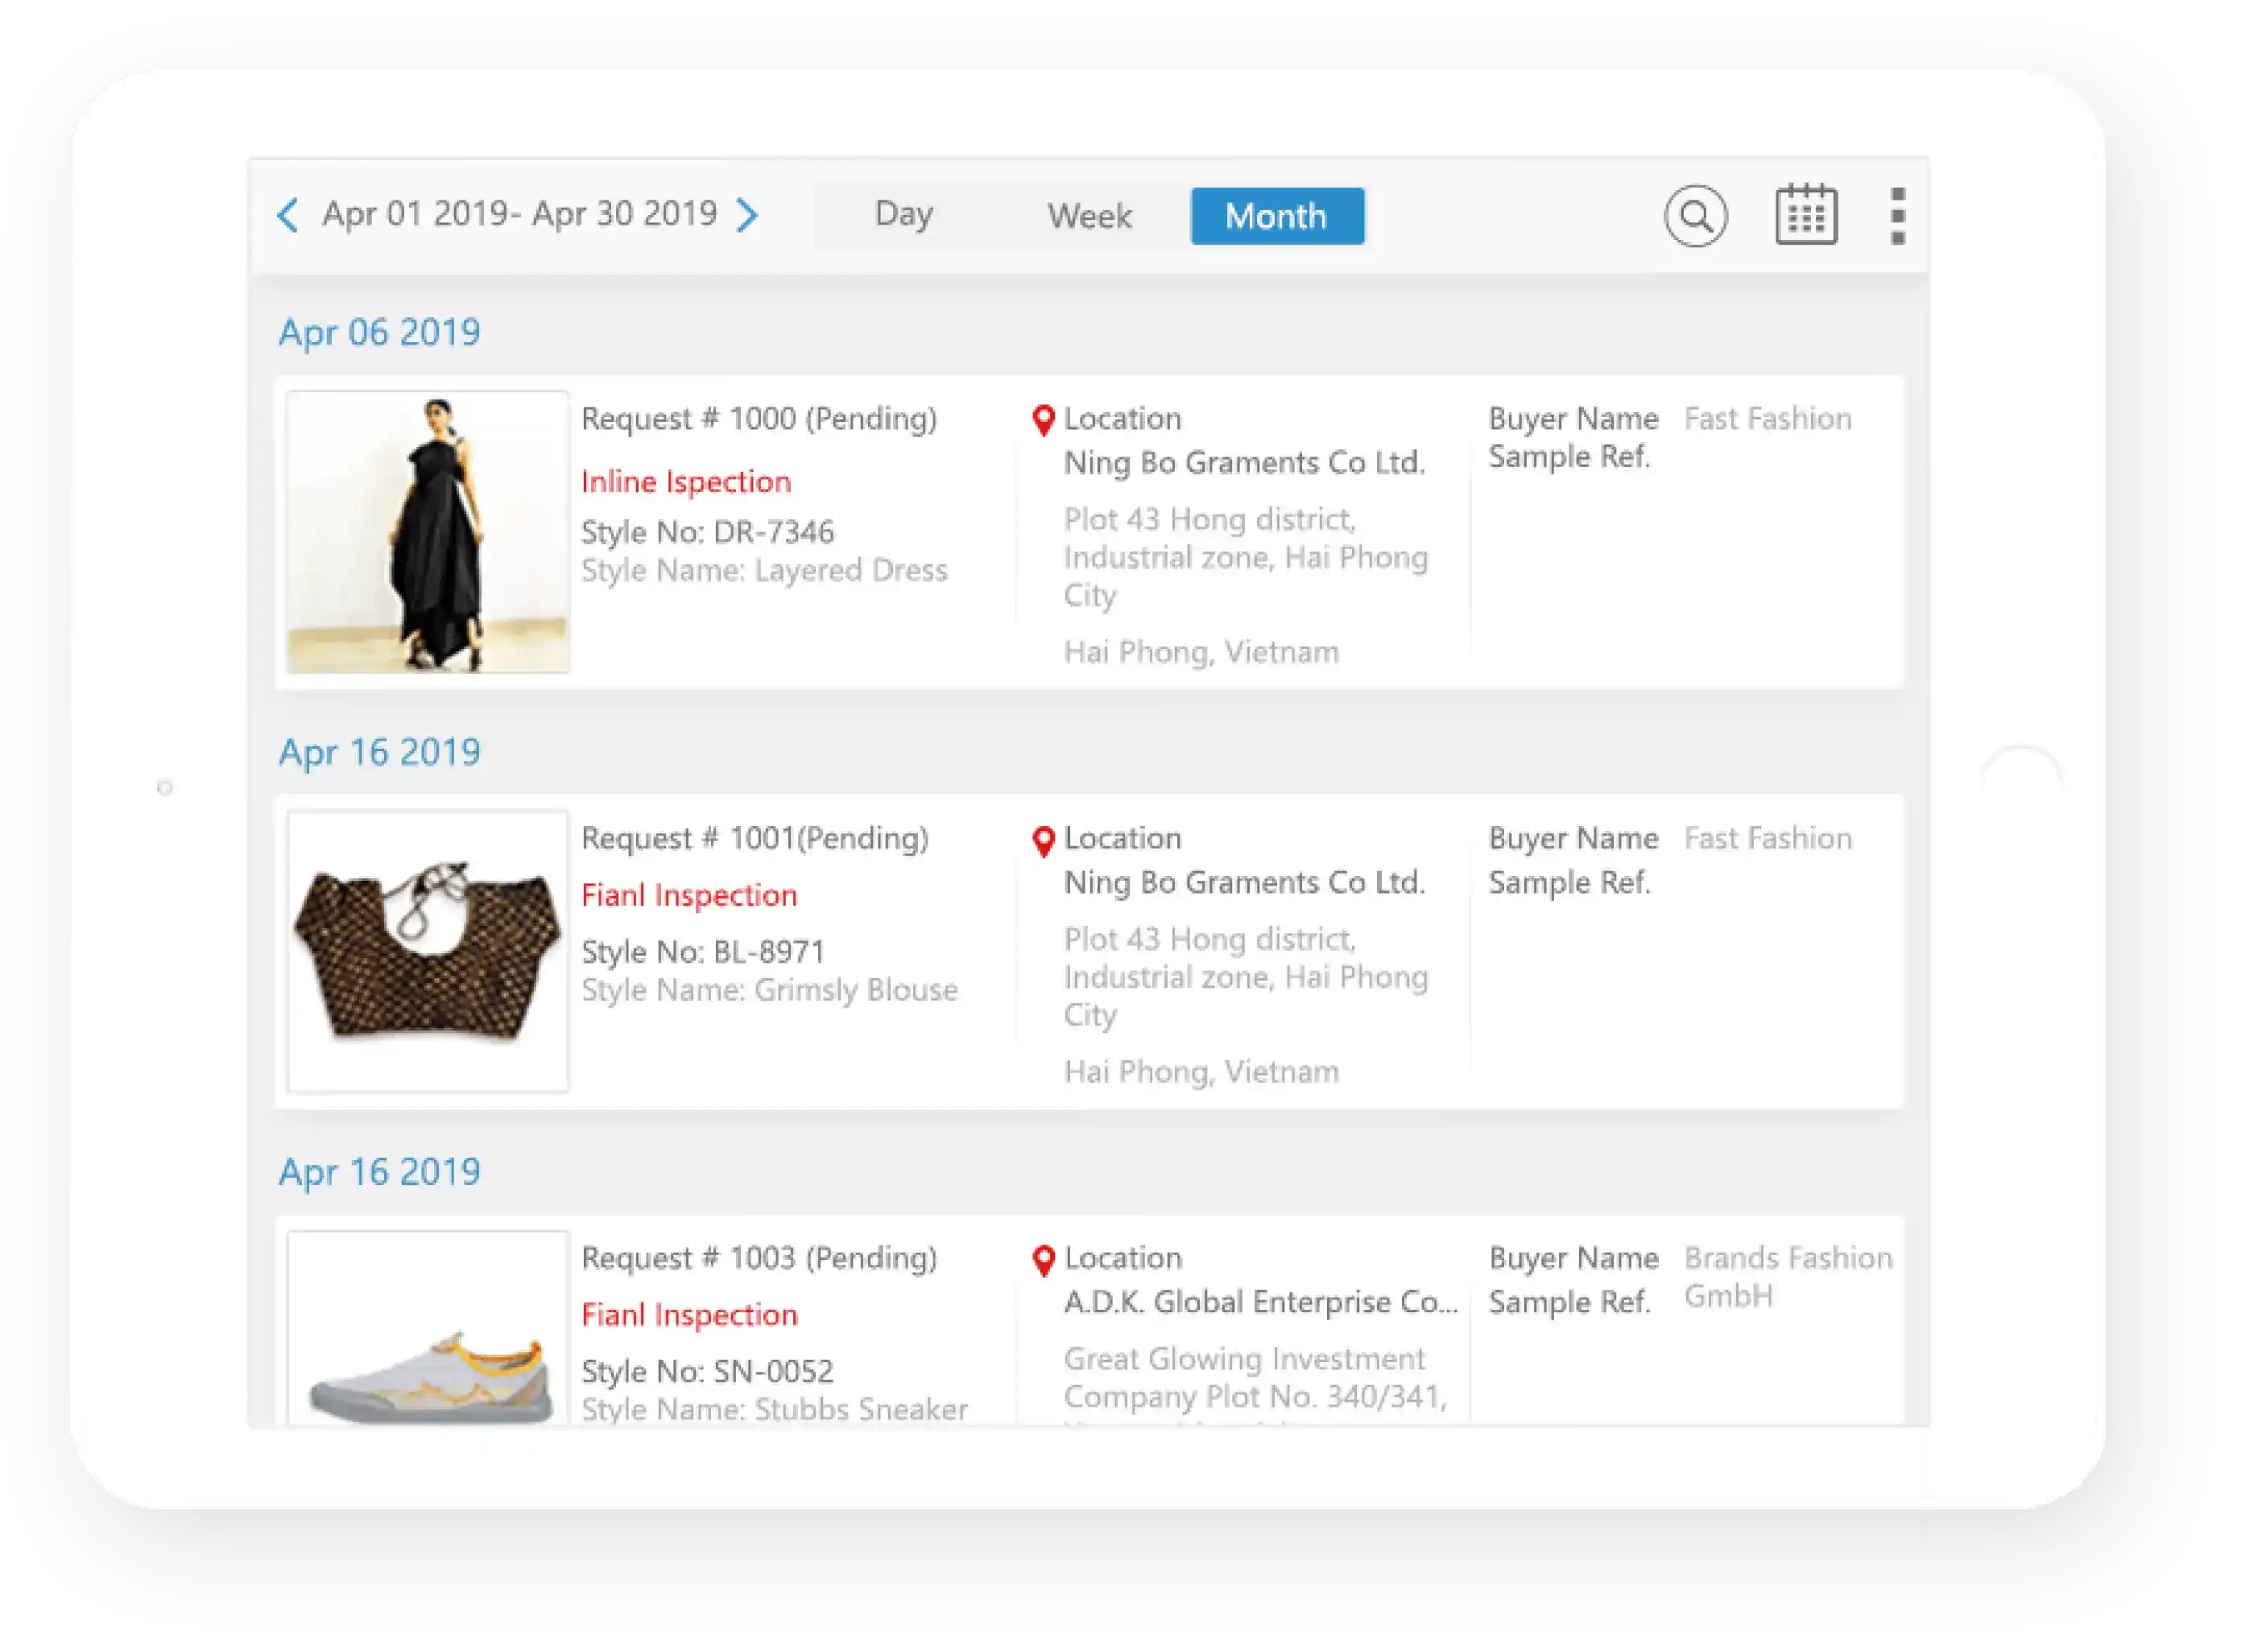This screenshot has height=1652, width=2245.
Task: Click the Apr 06 2019 date header
Action: [379, 332]
